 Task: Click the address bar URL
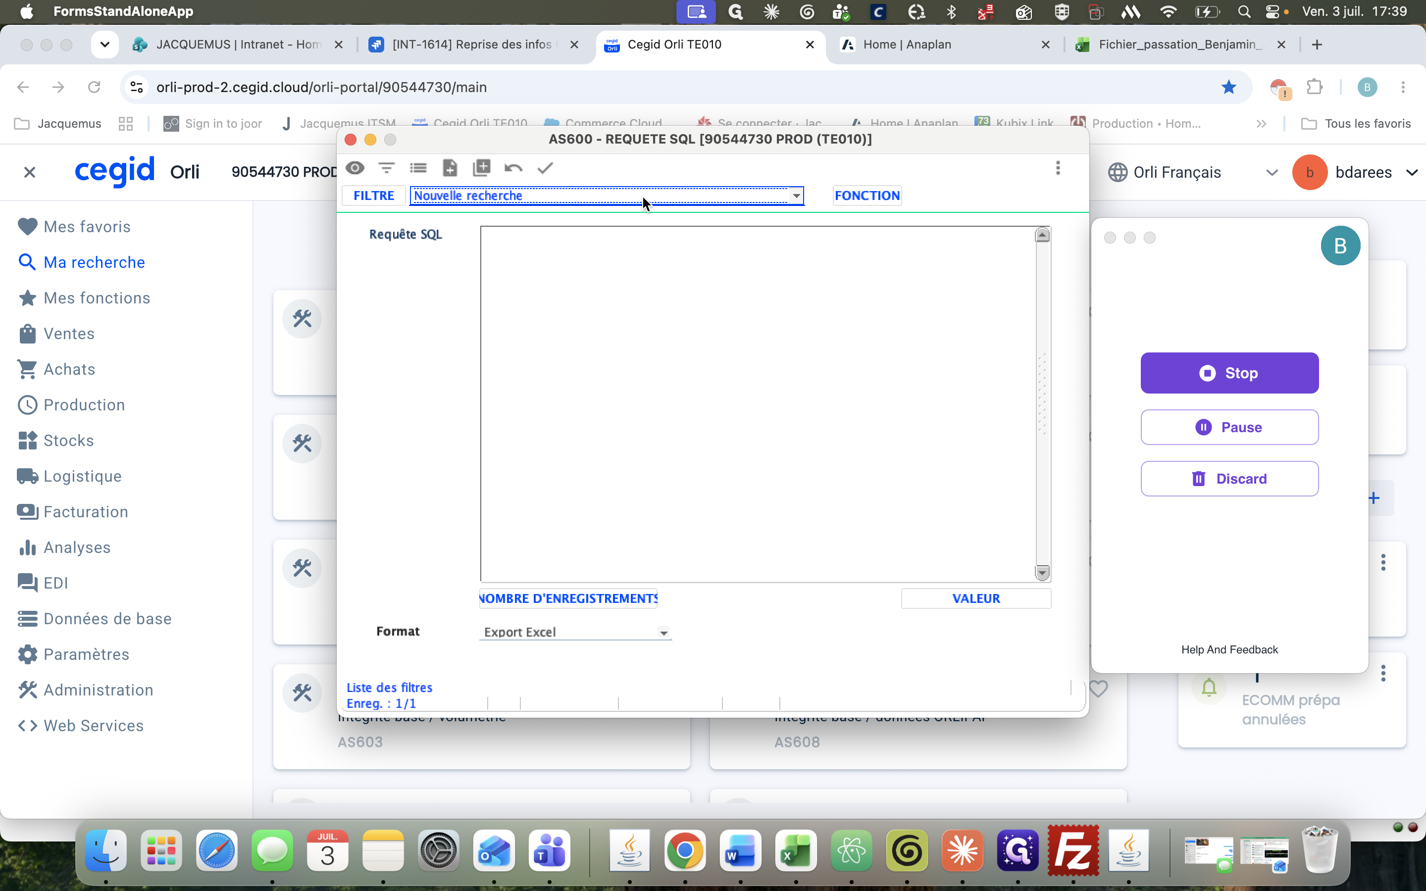(x=322, y=87)
